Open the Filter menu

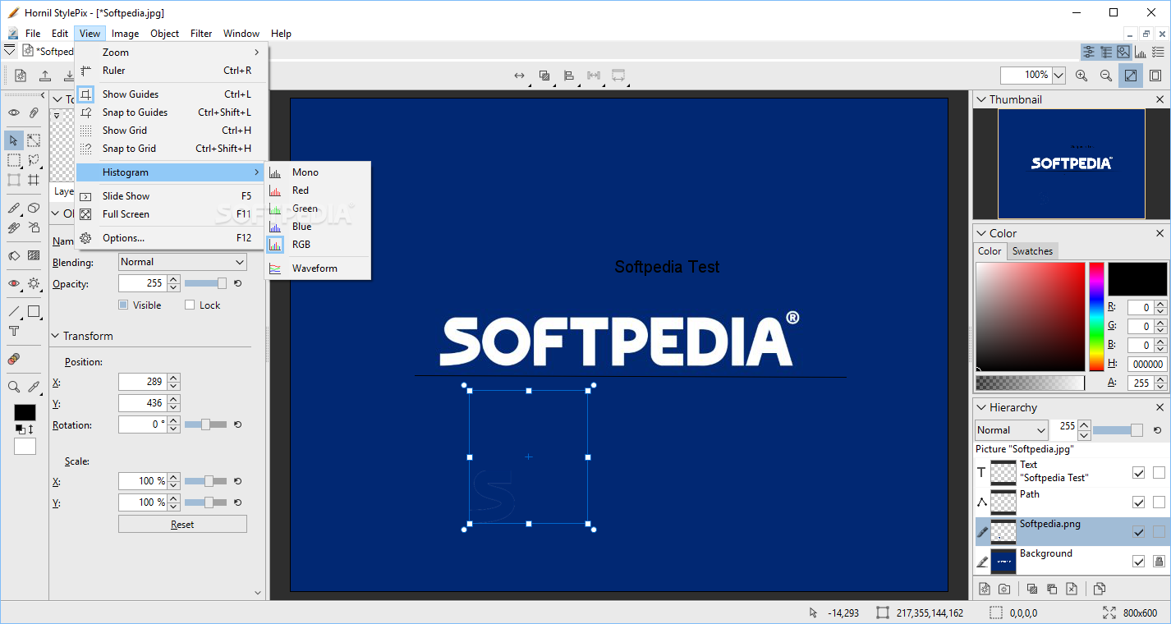pos(201,34)
